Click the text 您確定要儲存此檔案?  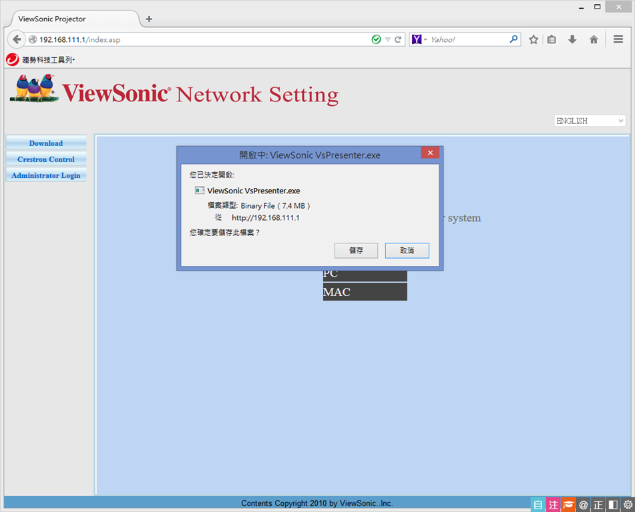(x=225, y=233)
